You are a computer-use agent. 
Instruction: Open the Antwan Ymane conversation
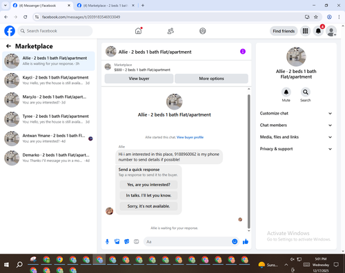(48, 139)
